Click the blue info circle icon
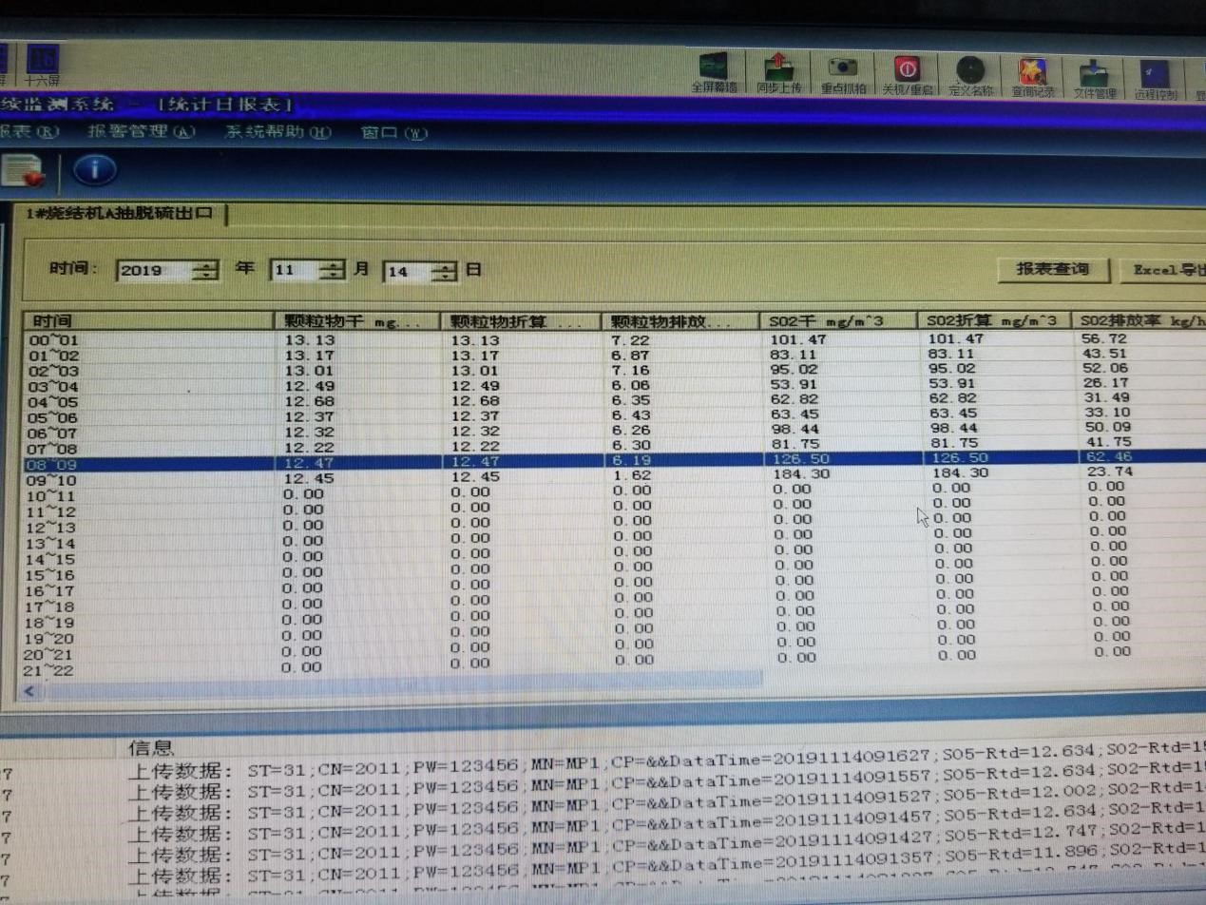The image size is (1206, 905). (x=95, y=170)
